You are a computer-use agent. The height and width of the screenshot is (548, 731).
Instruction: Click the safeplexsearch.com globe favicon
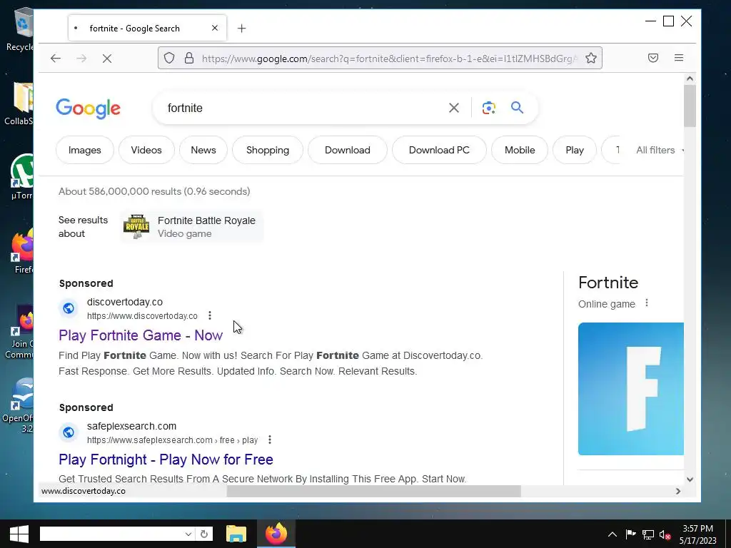69,432
